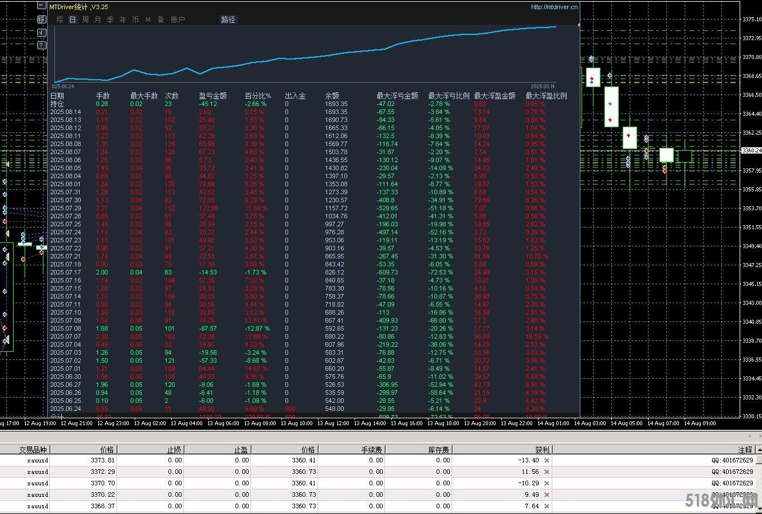Switch to the '账户' account tab
This screenshot has width=762, height=514.
coord(178,19)
